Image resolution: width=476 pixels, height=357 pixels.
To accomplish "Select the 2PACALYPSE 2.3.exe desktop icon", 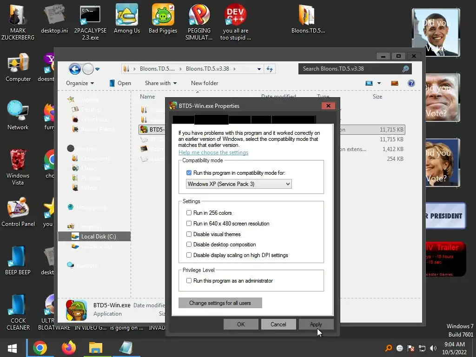I will point(90,22).
